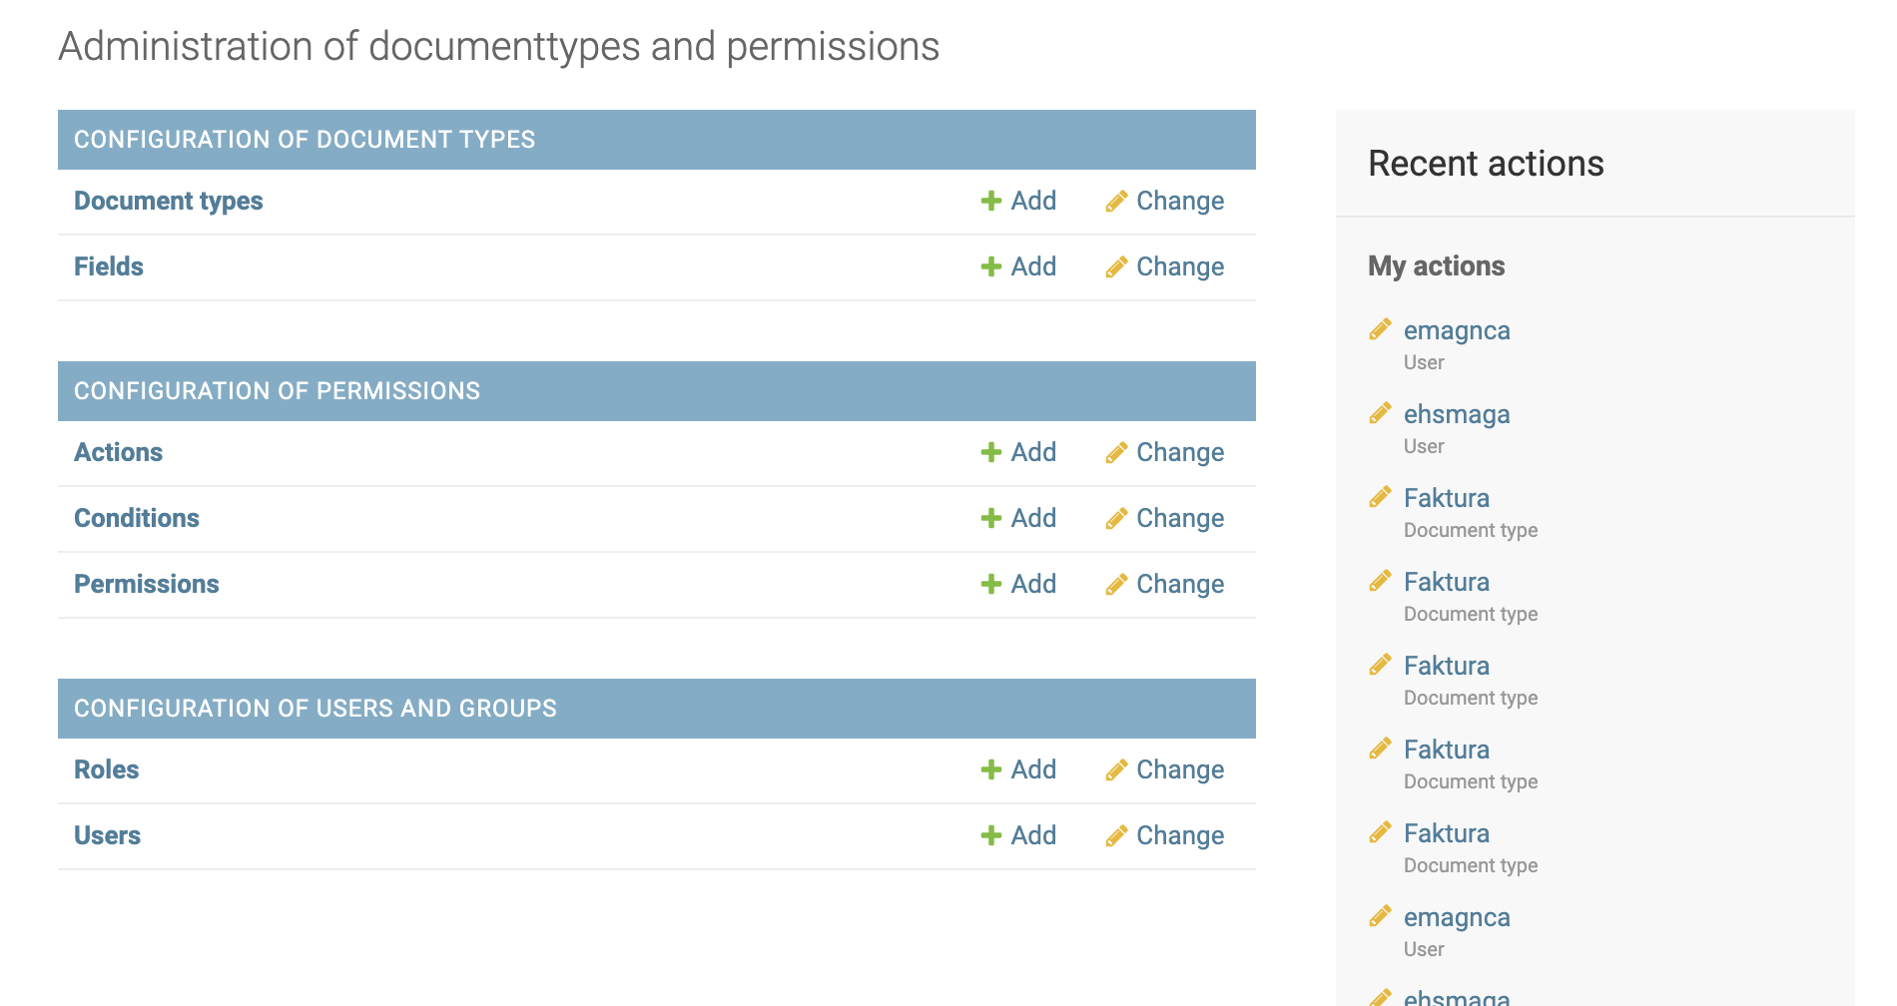Open the Conditions page
Viewport: 1897px width, 1006px height.
pyautogui.click(x=137, y=518)
